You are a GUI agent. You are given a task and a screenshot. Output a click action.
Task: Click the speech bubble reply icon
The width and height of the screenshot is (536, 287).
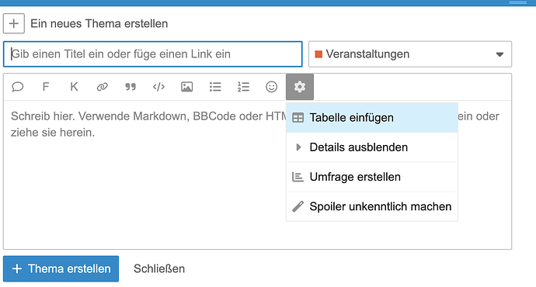tap(17, 87)
